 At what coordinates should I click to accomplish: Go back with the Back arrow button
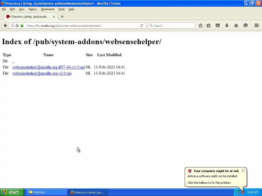pyautogui.click(x=5, y=26)
